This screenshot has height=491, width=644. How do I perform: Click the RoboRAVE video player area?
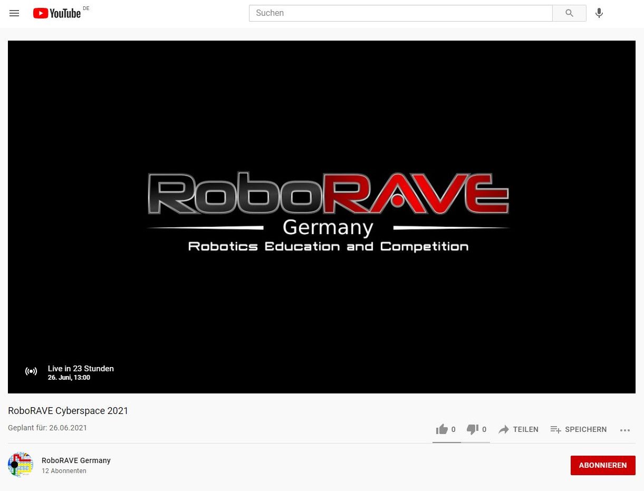[x=322, y=217]
